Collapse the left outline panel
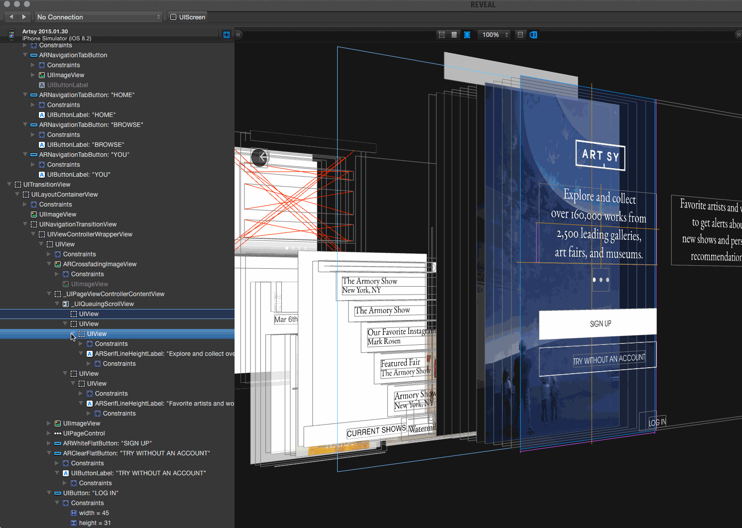 239,35
